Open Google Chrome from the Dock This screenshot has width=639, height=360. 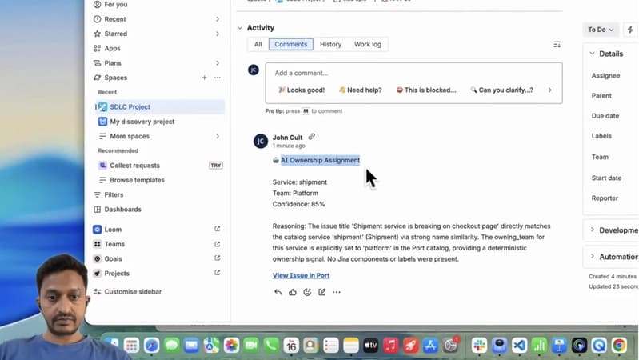[x=619, y=346]
